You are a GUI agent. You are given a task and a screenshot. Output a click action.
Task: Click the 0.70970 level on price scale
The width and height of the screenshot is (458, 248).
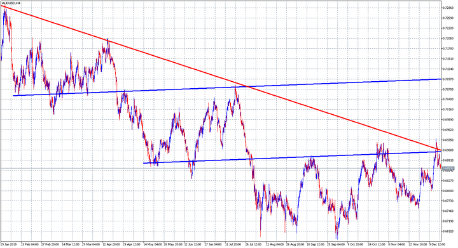448,79
